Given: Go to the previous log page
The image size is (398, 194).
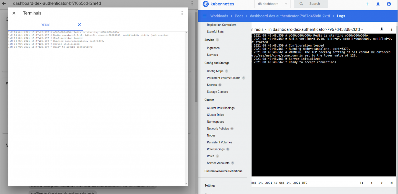Looking at the screenshot, I should (x=372, y=183).
